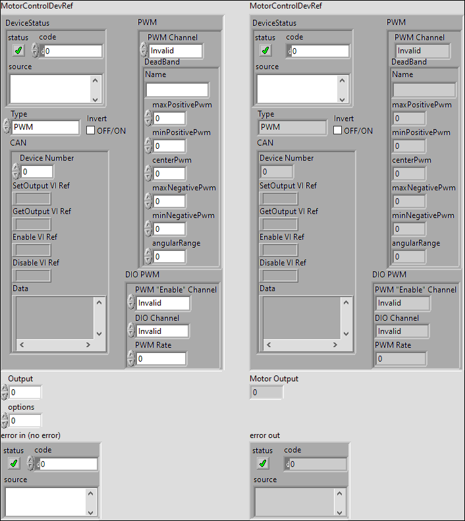Image resolution: width=465 pixels, height=521 pixels.
Task: Click the editable DeadBand Name text field
Action: [177, 90]
